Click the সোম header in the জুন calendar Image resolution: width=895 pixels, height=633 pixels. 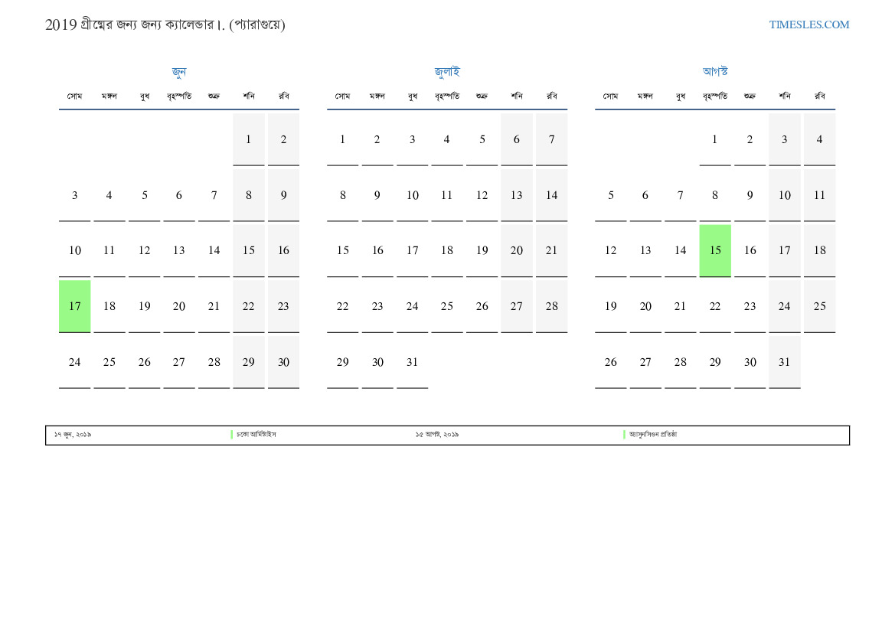75,96
